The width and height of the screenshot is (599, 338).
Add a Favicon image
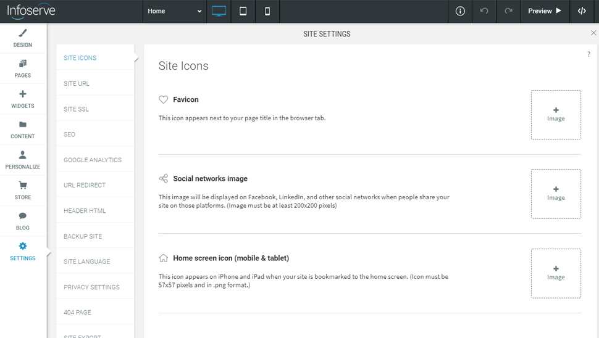point(556,115)
